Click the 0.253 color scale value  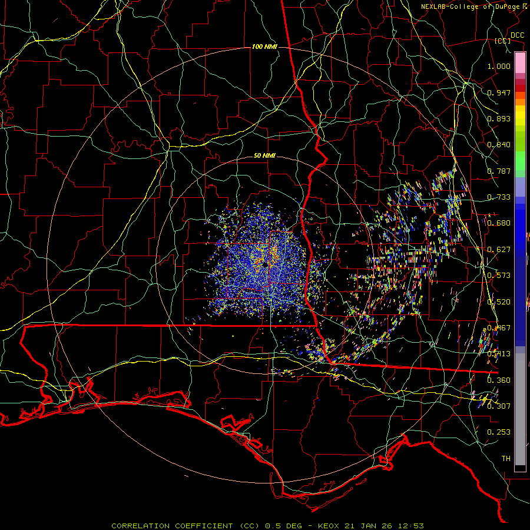[499, 432]
